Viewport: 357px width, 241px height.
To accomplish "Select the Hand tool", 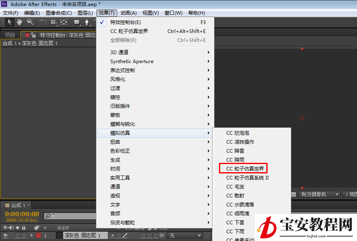I will [x=20, y=22].
